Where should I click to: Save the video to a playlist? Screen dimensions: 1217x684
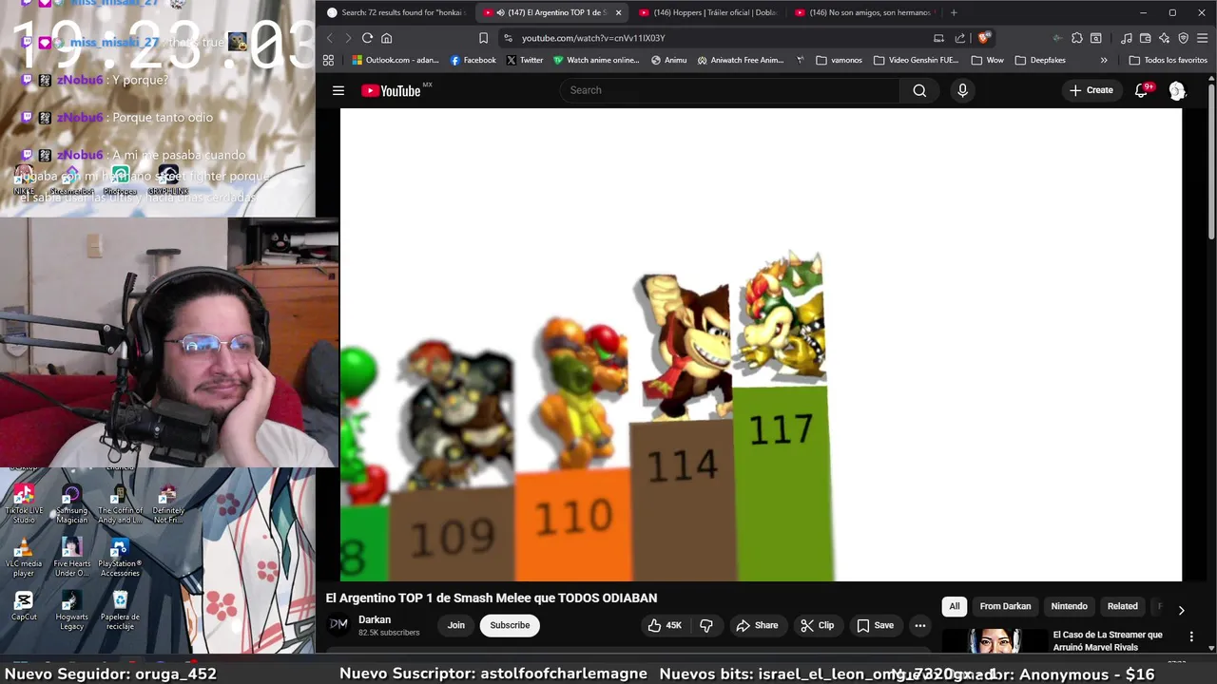tap(875, 625)
